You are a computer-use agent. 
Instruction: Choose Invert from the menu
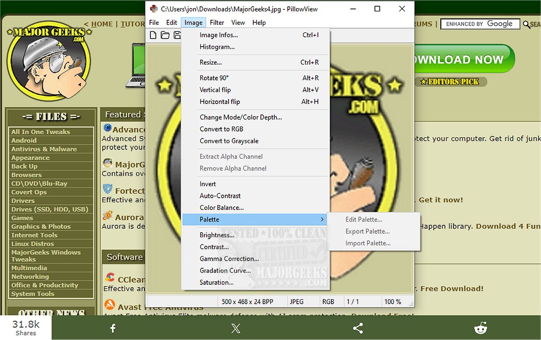click(x=255, y=184)
